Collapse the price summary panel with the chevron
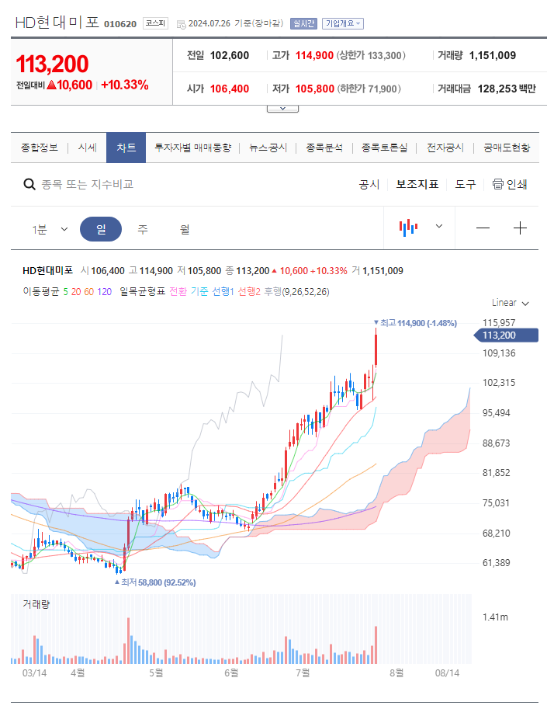 point(282,108)
